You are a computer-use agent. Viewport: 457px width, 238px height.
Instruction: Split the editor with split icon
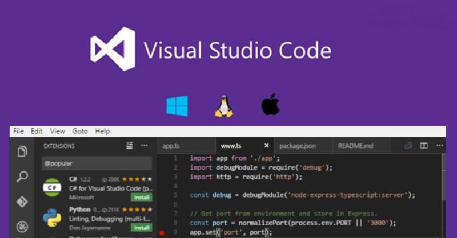point(424,146)
